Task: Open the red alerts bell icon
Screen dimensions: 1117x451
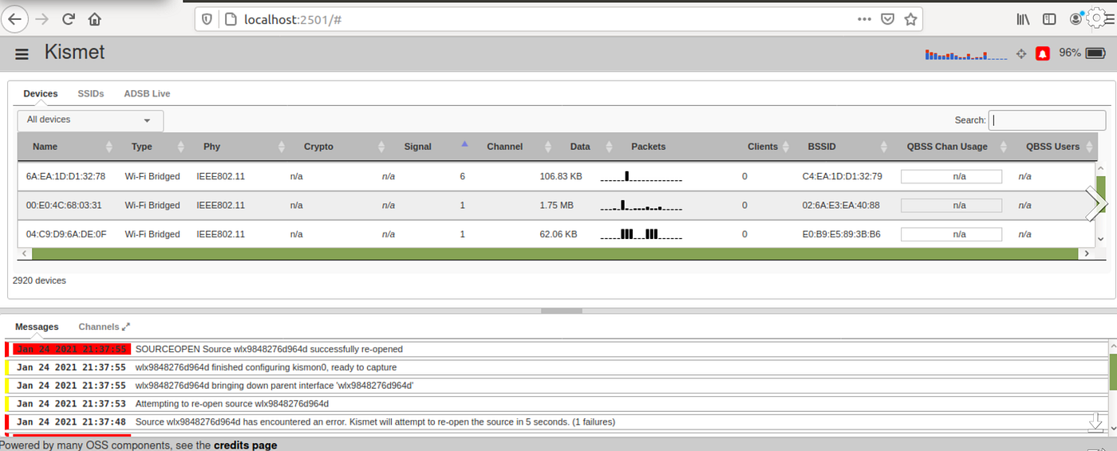Action: [x=1043, y=54]
